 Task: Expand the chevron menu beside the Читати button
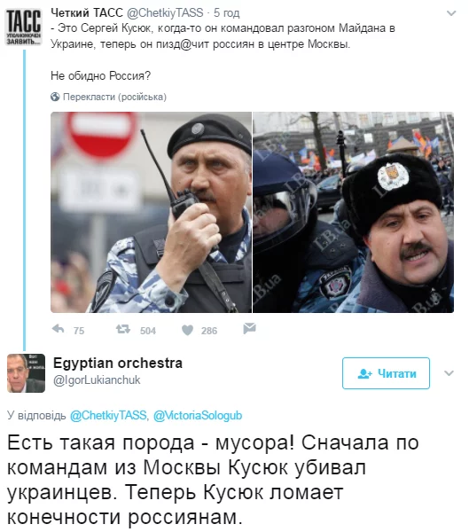(x=449, y=373)
